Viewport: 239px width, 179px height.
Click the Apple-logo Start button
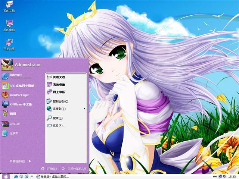pos(6,176)
